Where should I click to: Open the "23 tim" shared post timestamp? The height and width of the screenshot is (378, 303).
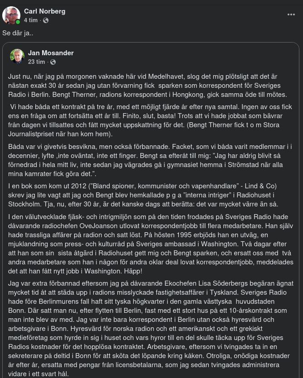(x=37, y=62)
